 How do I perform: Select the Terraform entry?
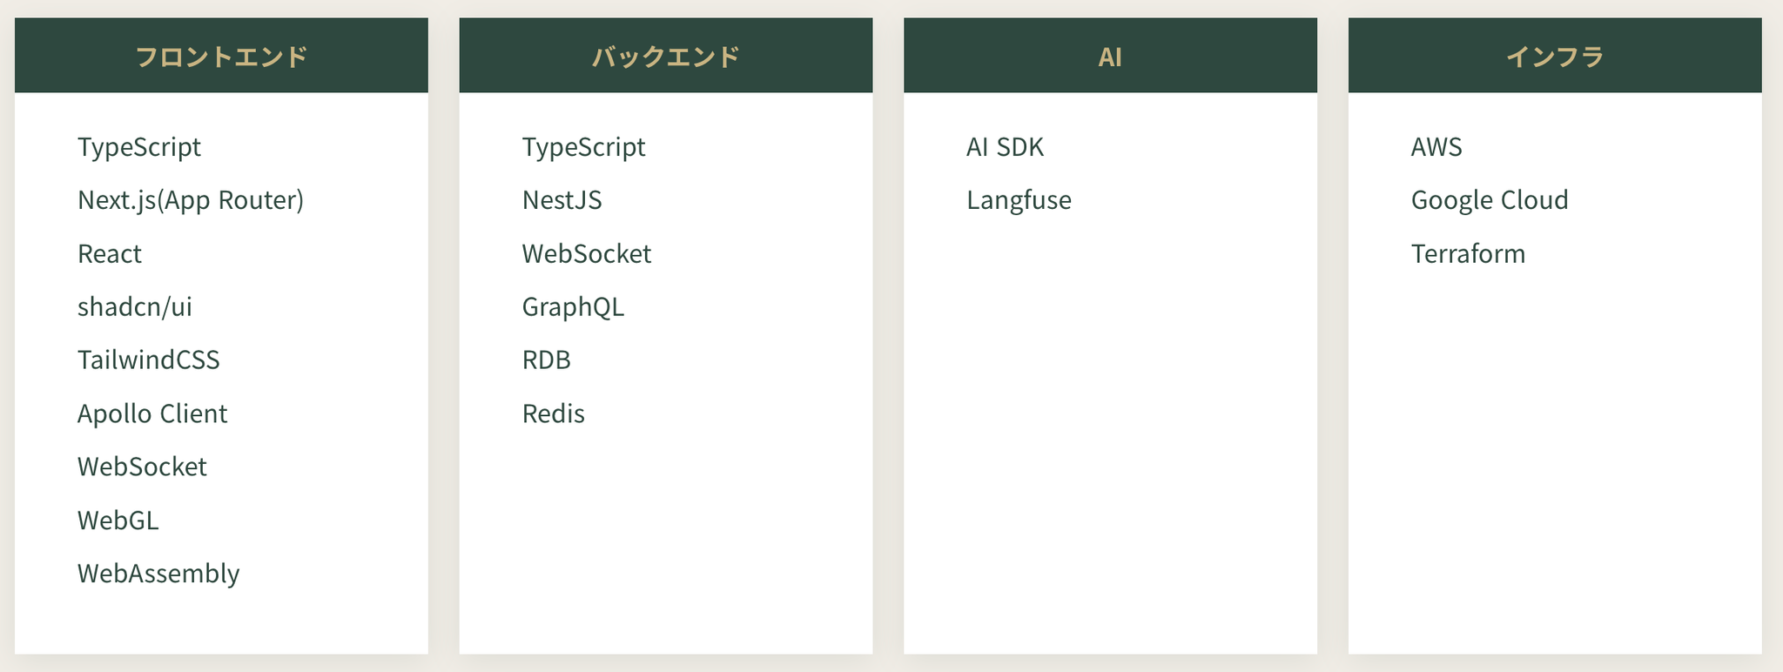tap(1468, 254)
